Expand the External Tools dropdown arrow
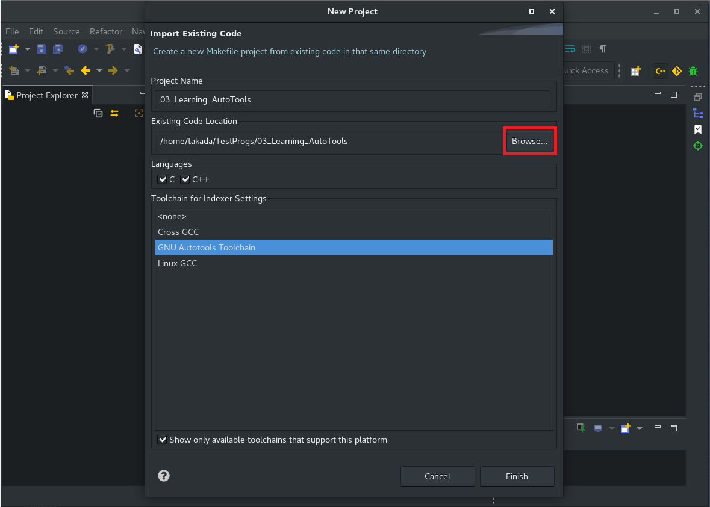 pyautogui.click(x=124, y=48)
